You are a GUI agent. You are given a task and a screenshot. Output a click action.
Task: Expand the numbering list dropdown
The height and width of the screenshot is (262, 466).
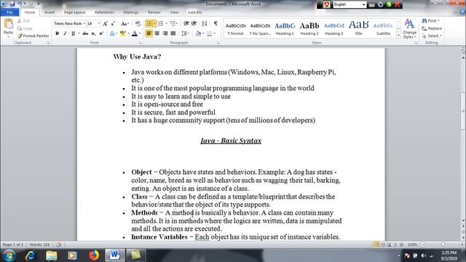pyautogui.click(x=167, y=23)
